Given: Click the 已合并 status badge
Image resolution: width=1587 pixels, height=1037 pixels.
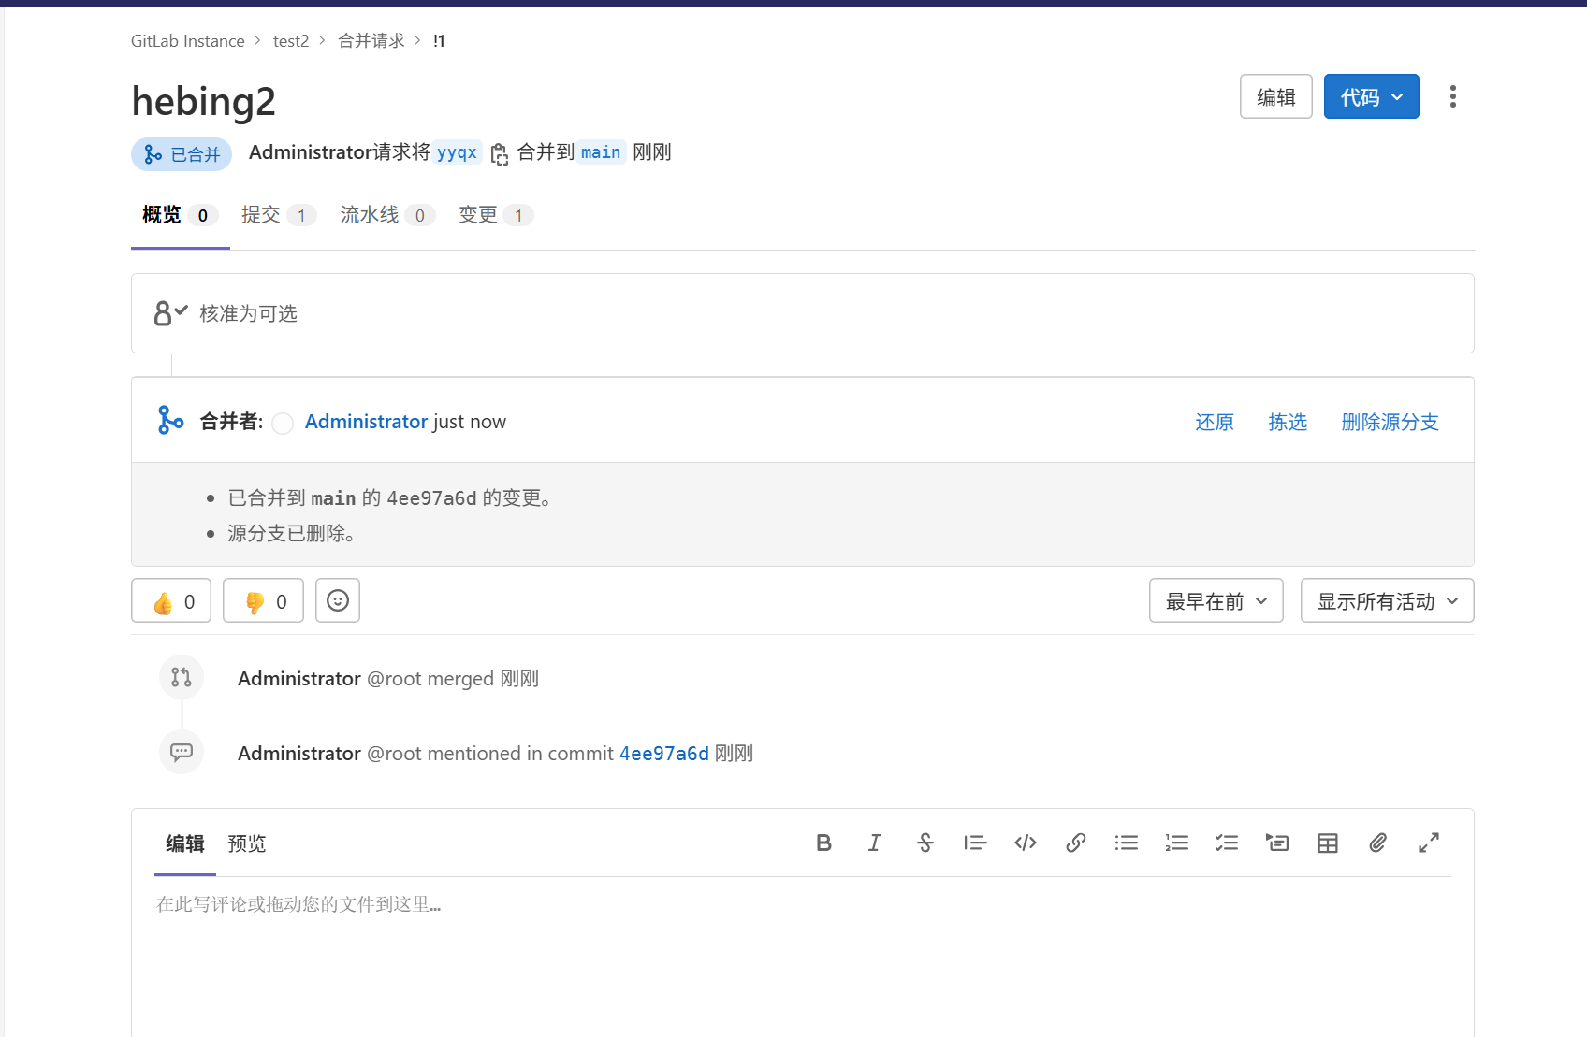Looking at the screenshot, I should pyautogui.click(x=182, y=154).
